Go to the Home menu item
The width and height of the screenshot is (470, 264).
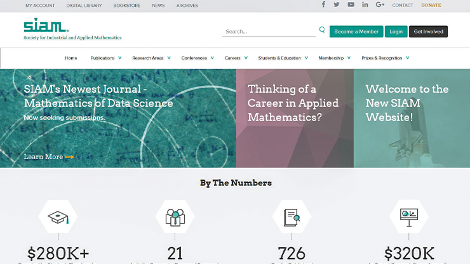click(x=71, y=58)
